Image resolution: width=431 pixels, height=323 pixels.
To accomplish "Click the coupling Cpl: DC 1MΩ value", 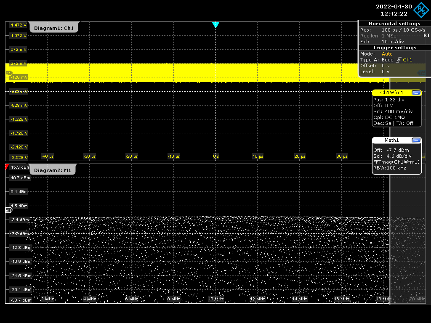I will 389,117.
